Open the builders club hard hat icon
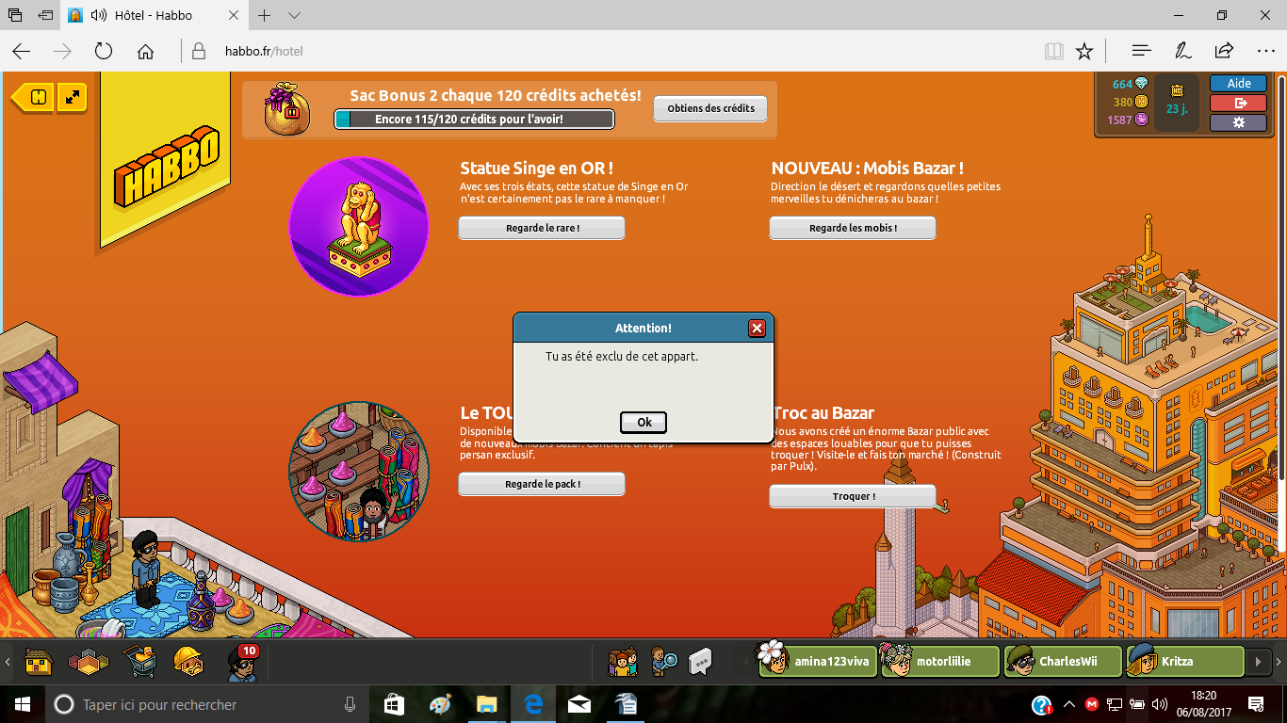Image resolution: width=1287 pixels, height=723 pixels. pos(188,662)
